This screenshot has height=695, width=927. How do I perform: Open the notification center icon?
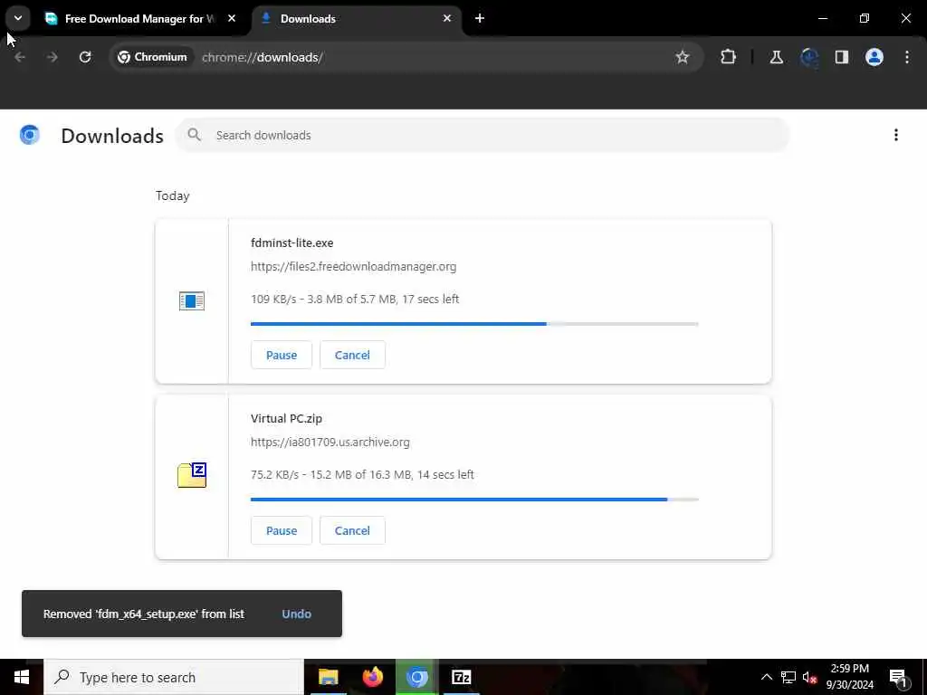[898, 678]
